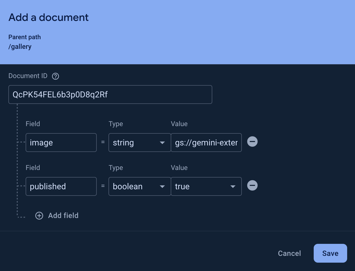
Task: Expand the boolean type selector
Action: tap(139, 186)
